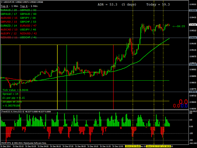The width and height of the screenshot is (197, 148).
Task: Click the 'Spread = 14' label
Action: click(x=10, y=94)
